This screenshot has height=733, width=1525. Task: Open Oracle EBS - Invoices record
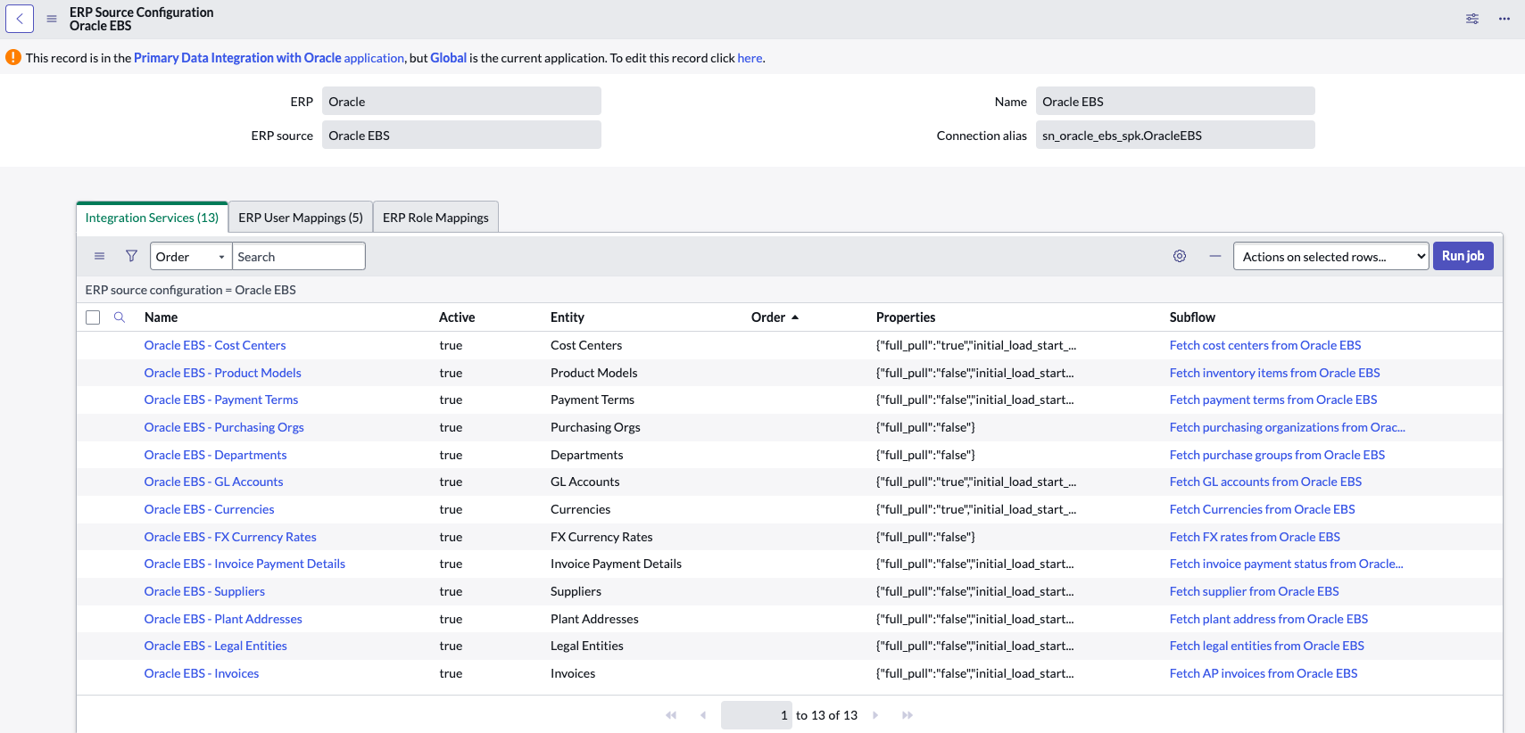coord(202,673)
